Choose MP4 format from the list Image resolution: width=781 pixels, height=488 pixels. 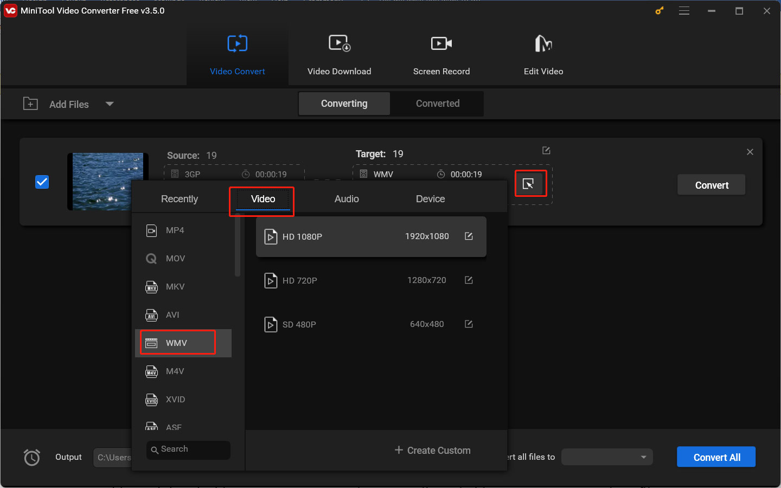click(x=183, y=230)
